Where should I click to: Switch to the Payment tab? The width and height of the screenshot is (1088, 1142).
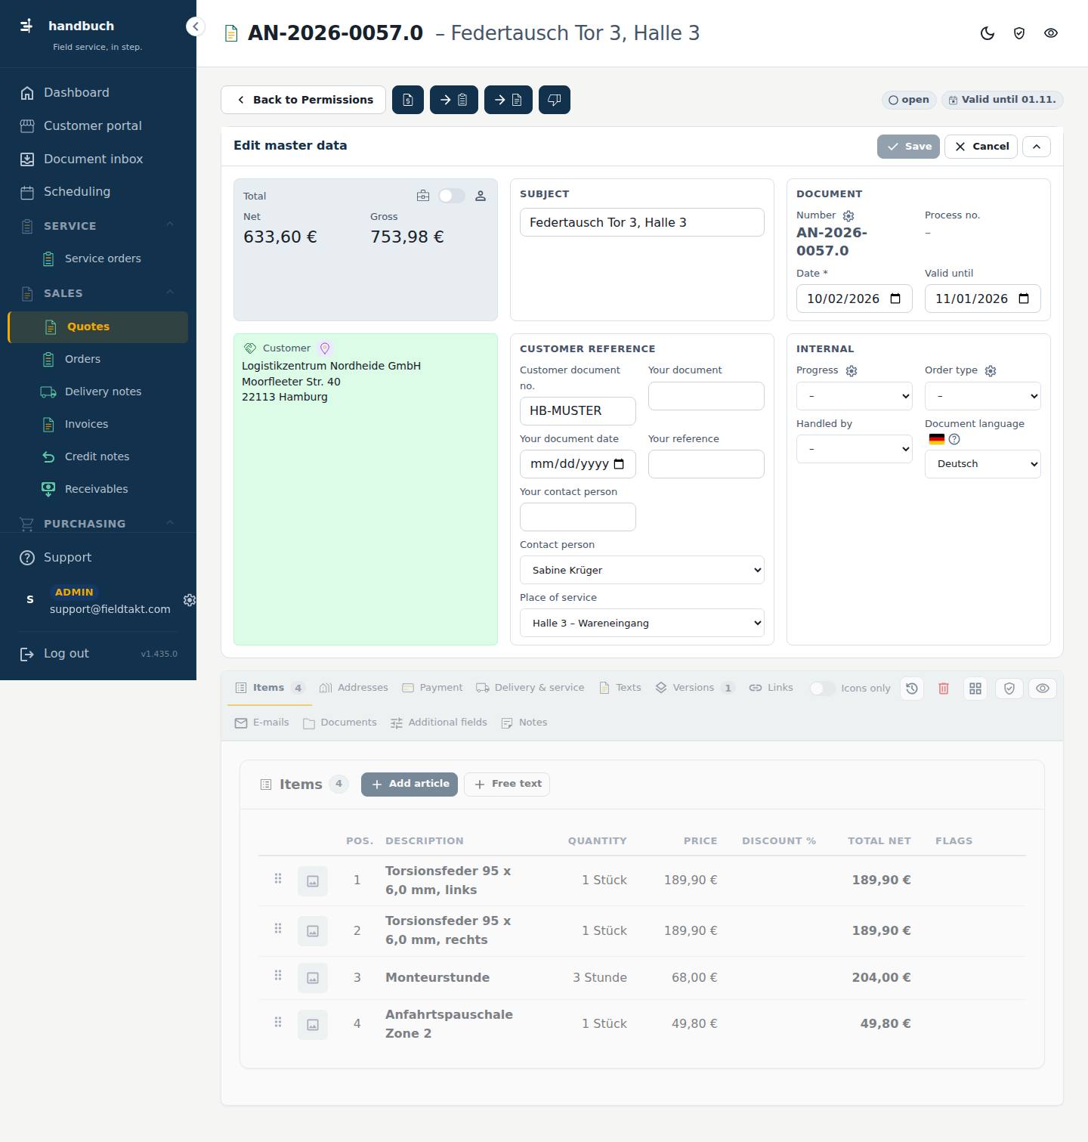point(432,688)
